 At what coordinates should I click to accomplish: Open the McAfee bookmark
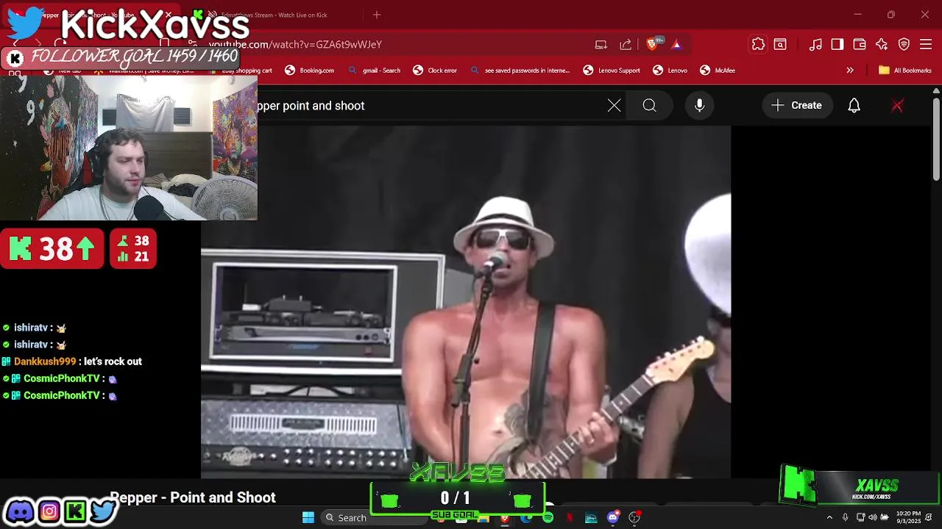pyautogui.click(x=718, y=71)
